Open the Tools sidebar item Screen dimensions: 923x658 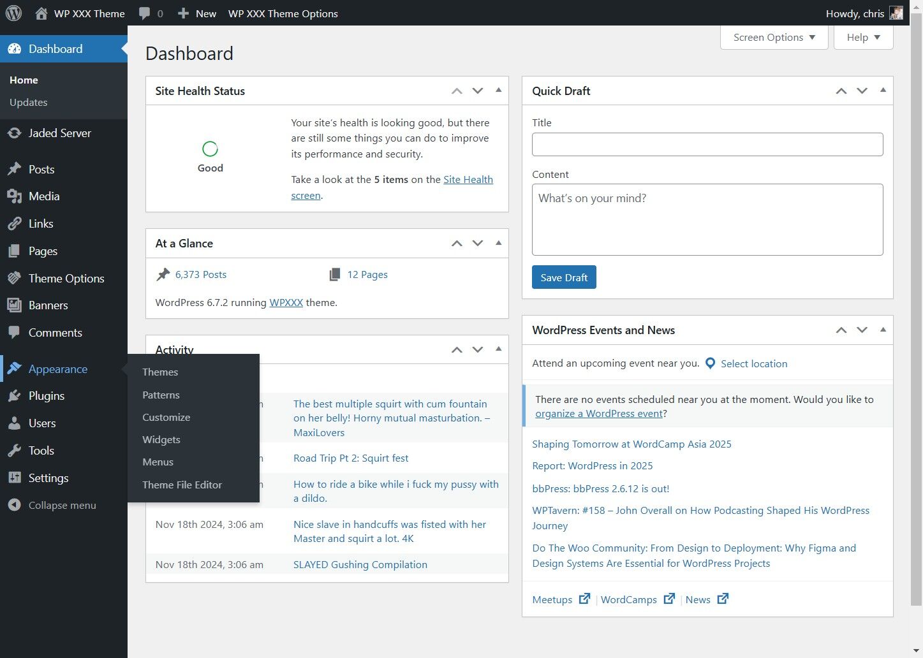41,451
